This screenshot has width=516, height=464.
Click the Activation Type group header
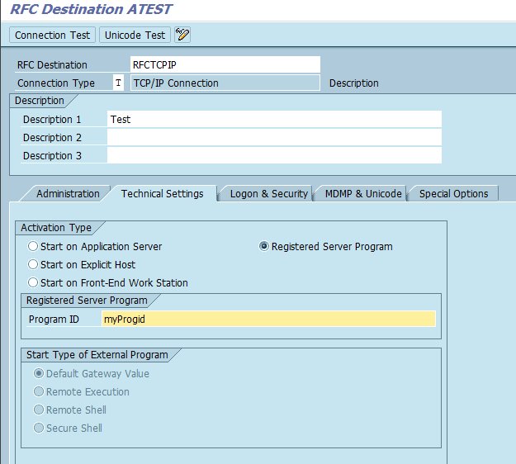pyautogui.click(x=56, y=228)
